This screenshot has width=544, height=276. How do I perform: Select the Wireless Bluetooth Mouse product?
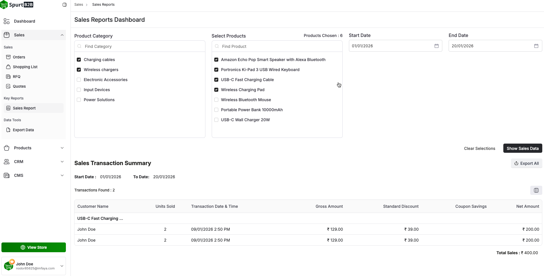coord(216,100)
